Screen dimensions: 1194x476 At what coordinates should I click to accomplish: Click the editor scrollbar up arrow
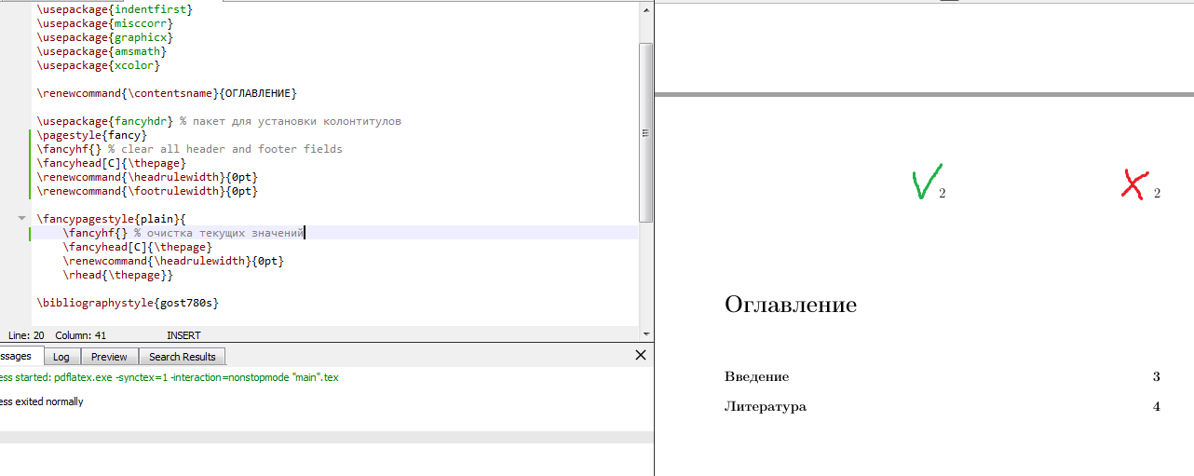(x=645, y=9)
